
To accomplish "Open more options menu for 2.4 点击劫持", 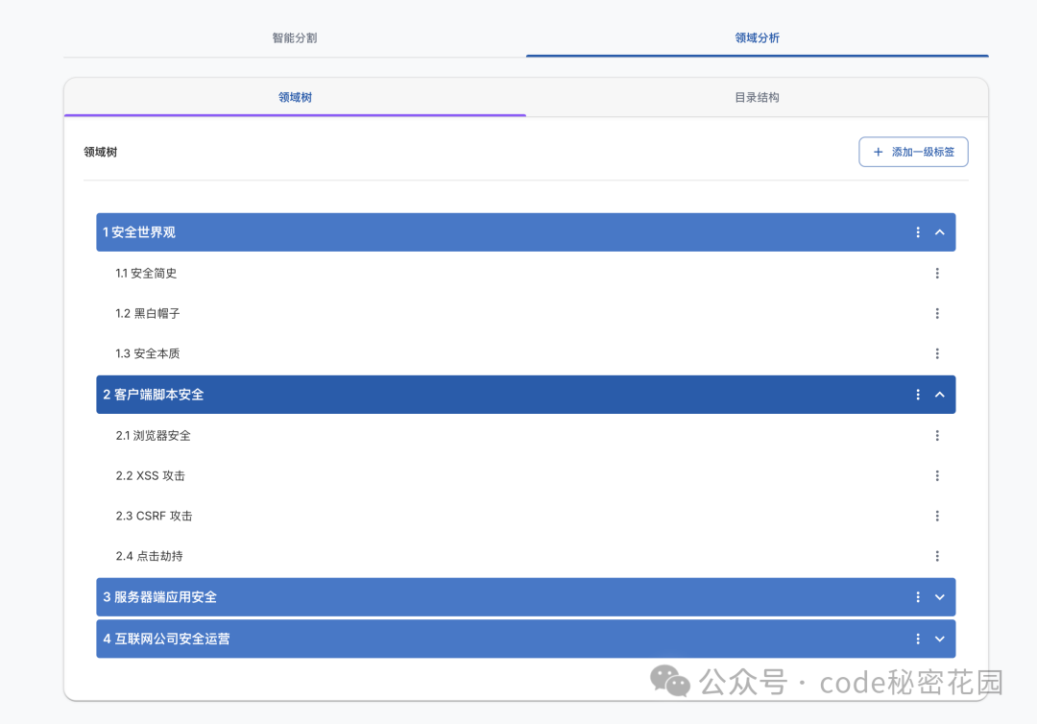I will click(937, 556).
